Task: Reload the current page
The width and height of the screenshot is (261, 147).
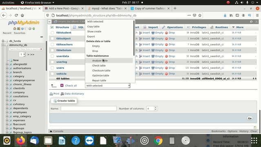Action: (16, 16)
